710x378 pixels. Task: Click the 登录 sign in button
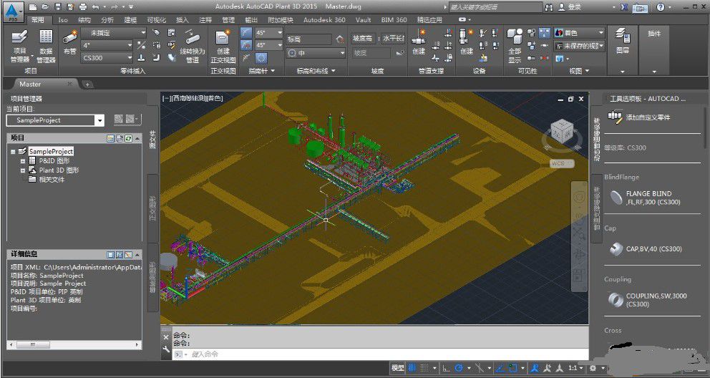[x=570, y=7]
